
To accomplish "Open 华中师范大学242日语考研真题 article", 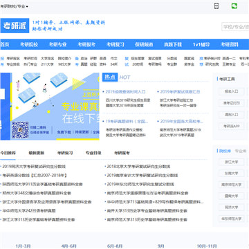I will click(x=29, y=211).
